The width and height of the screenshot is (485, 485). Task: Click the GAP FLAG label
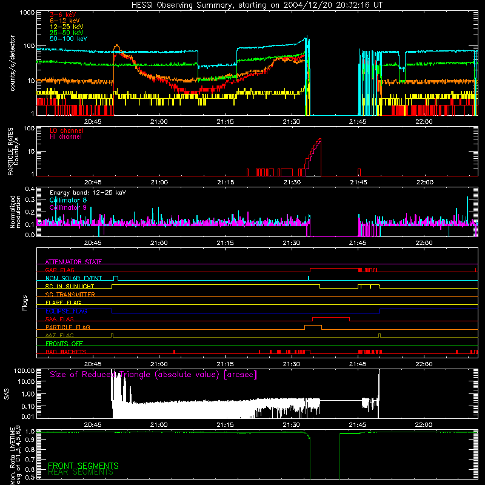tap(59, 270)
